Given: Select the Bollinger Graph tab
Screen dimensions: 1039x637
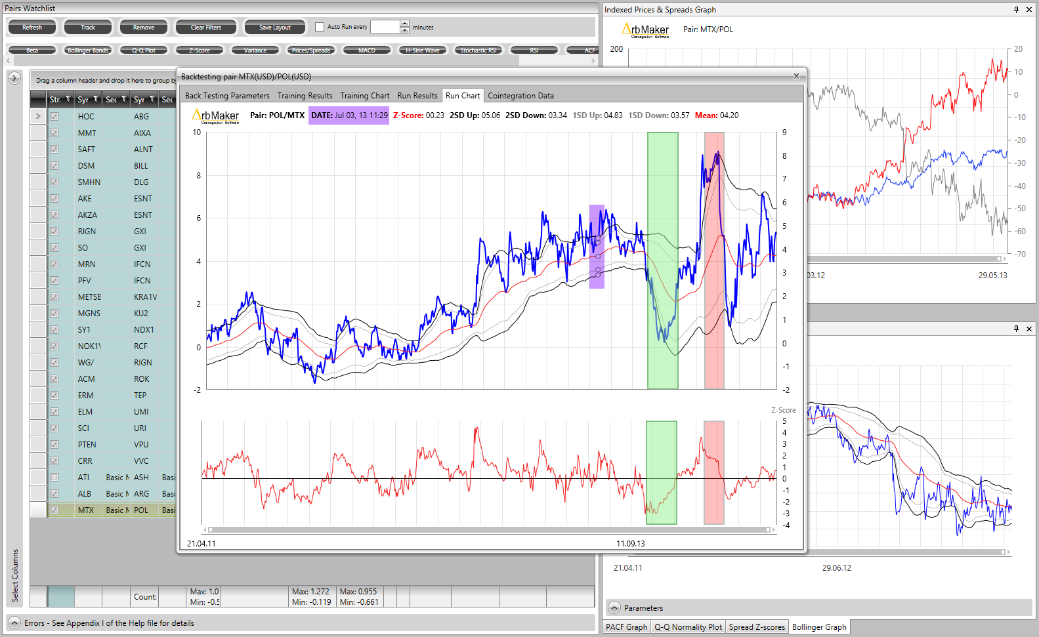Looking at the screenshot, I should (819, 627).
